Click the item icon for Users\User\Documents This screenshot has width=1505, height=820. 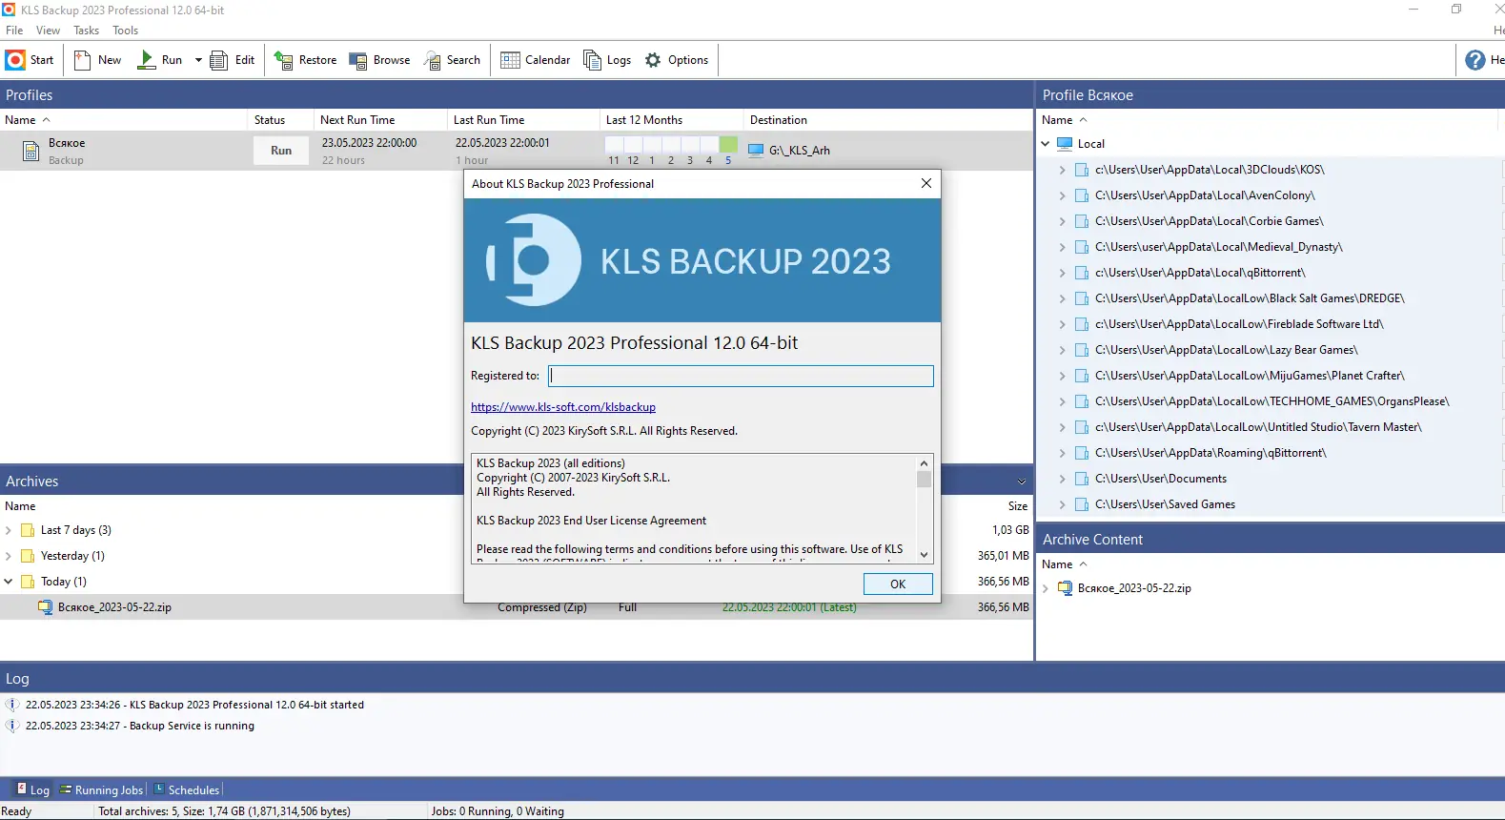click(1082, 479)
